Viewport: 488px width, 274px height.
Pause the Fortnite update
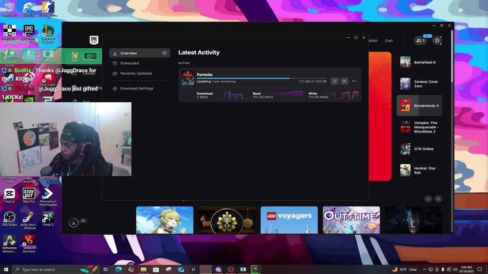(x=335, y=81)
